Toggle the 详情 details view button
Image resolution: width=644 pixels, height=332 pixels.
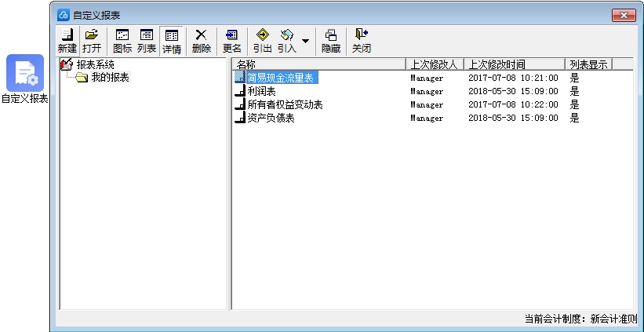[171, 41]
